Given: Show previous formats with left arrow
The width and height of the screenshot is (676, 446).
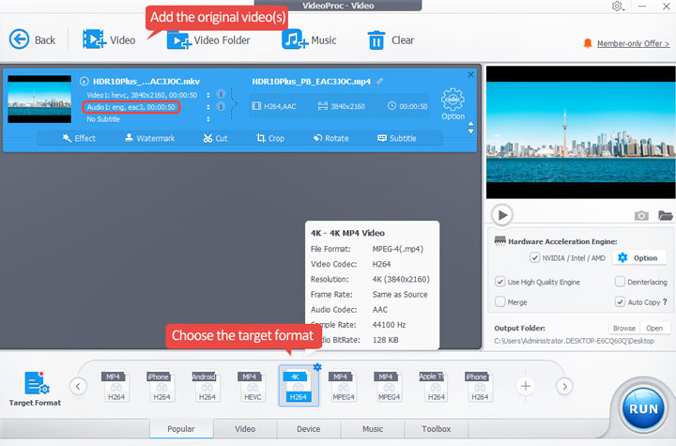Looking at the screenshot, I should click(78, 386).
